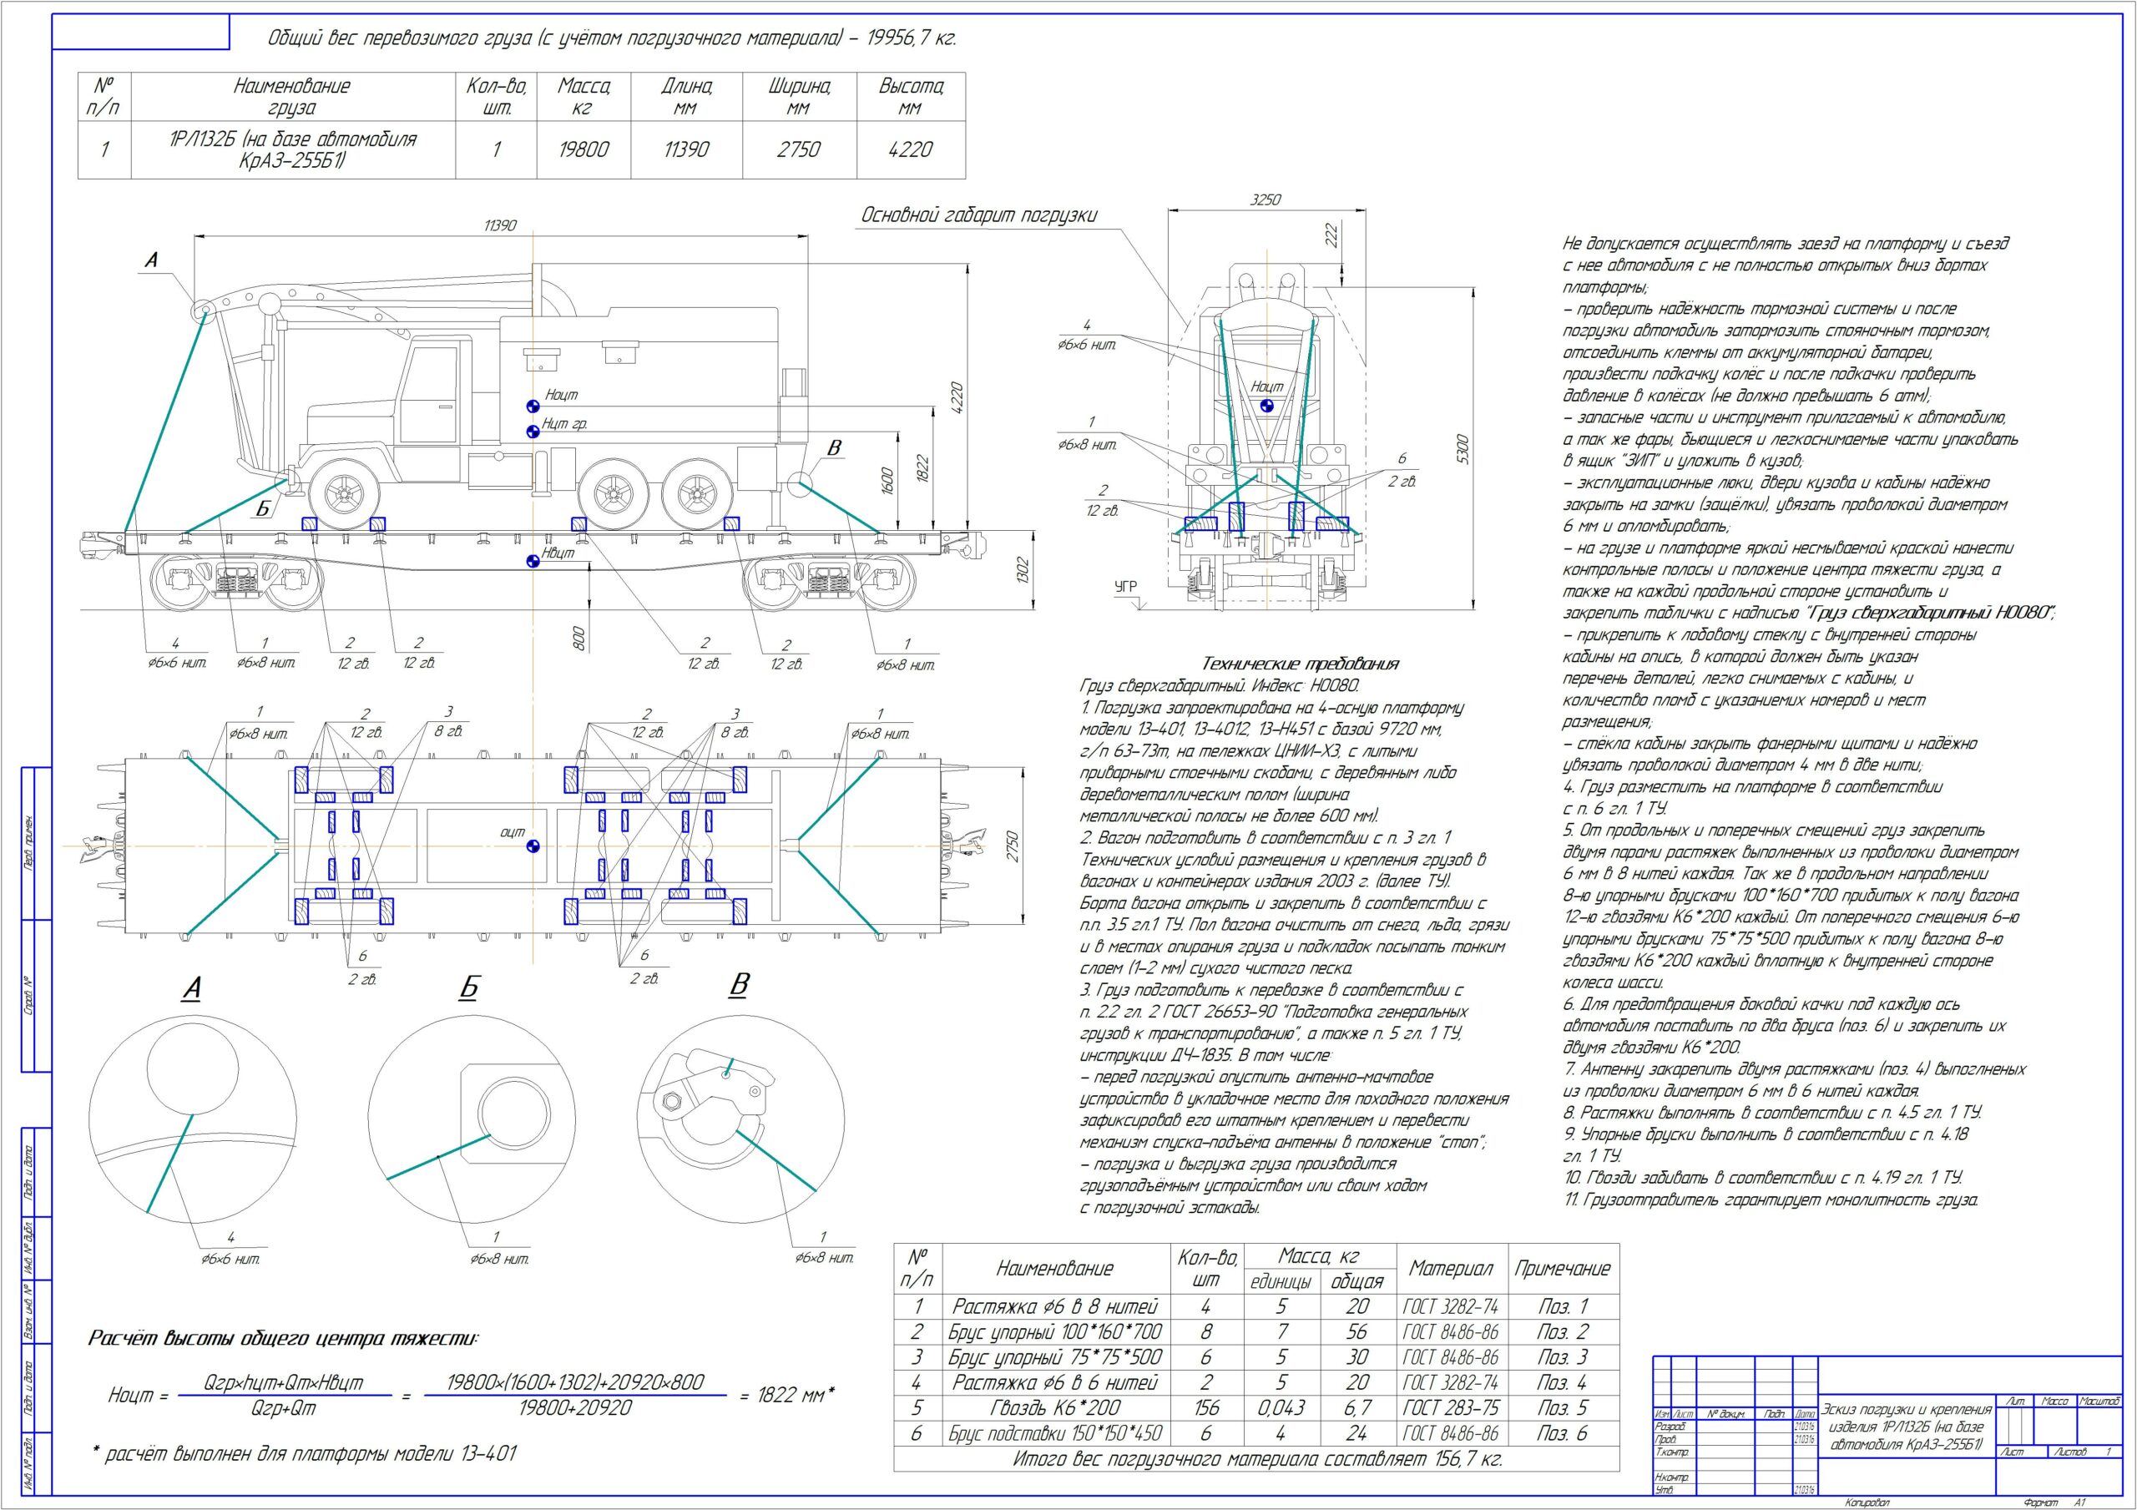Select the 'Нвцт' label under the platform

coord(558,553)
